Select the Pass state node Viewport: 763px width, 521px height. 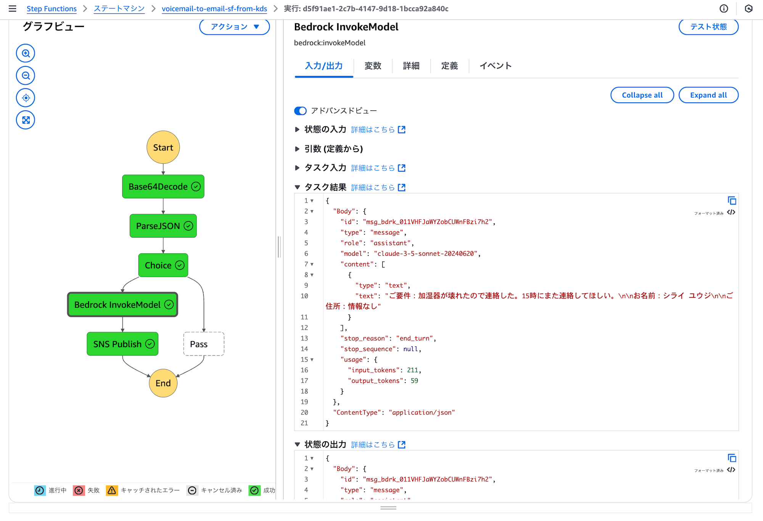click(x=204, y=344)
